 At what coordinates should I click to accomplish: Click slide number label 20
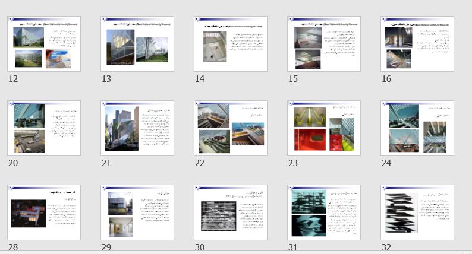coord(13,163)
